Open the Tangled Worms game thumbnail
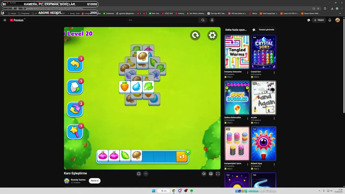Screen dimensions: 345x194 [237, 52]
